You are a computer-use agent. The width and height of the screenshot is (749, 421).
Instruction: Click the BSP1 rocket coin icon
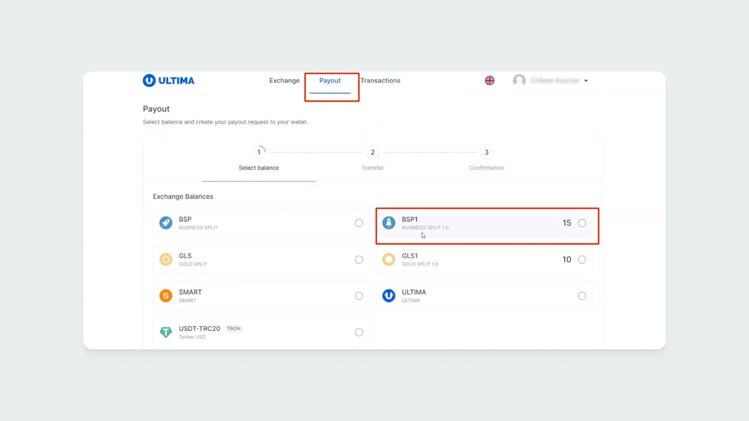[389, 223]
